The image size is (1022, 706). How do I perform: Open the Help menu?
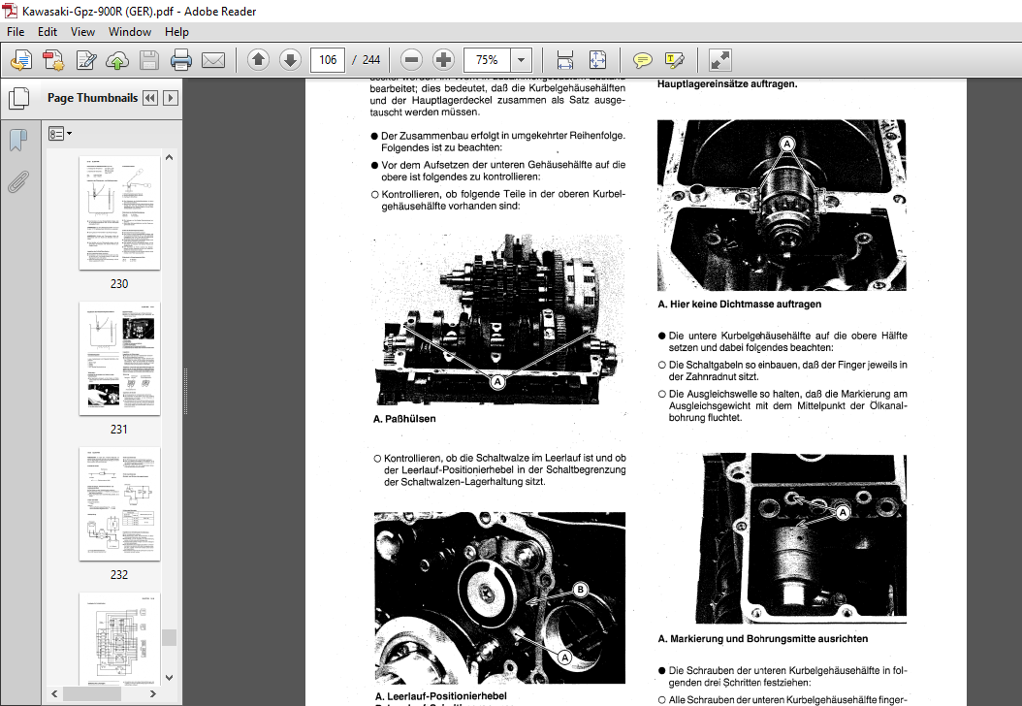click(x=176, y=32)
